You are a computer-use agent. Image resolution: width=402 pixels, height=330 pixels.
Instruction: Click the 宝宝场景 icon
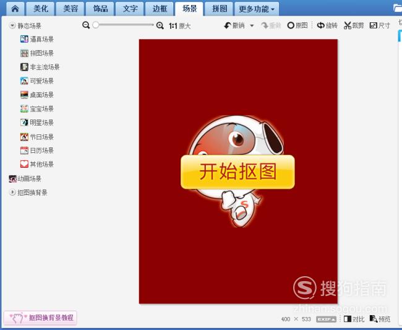point(24,108)
